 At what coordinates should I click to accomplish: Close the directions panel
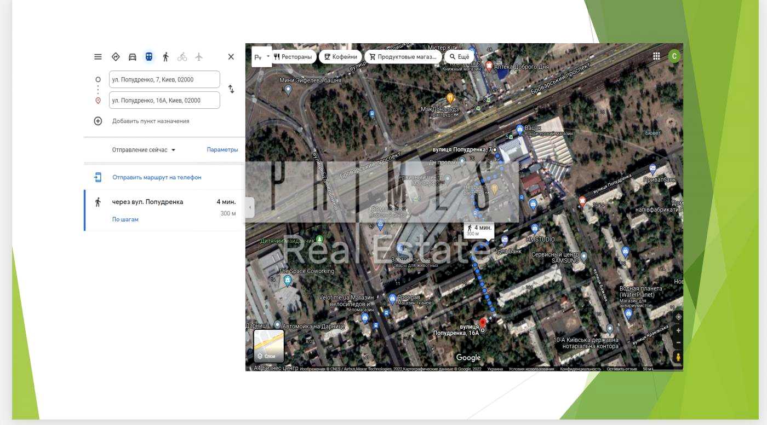click(231, 57)
